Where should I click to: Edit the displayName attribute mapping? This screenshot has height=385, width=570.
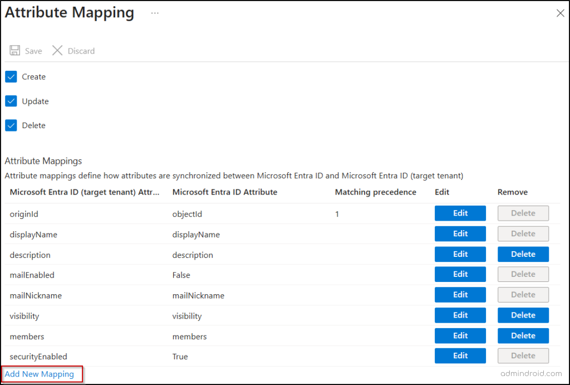coord(460,233)
